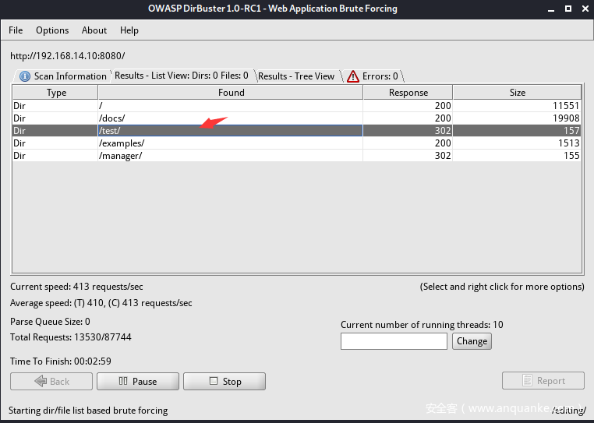
Task: Click the Time To Finish: 00:02:59 text
Action: click(x=61, y=361)
